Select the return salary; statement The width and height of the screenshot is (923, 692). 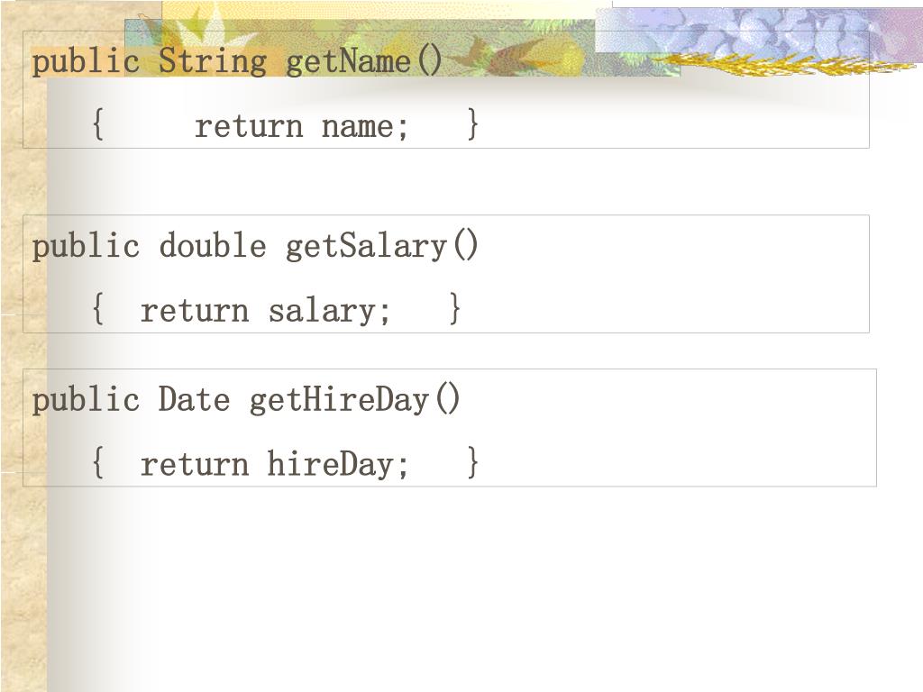pyautogui.click(x=266, y=310)
